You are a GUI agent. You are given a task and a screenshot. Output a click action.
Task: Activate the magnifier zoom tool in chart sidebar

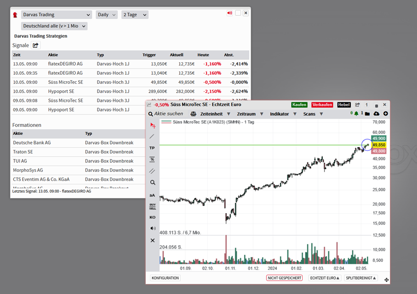(x=153, y=182)
